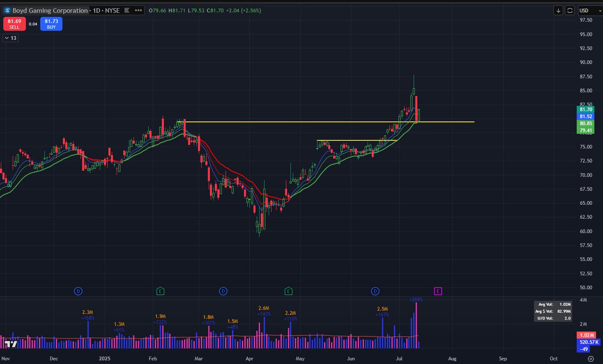Click the 80.85 green price label
The width and height of the screenshot is (603, 364).
[586, 123]
